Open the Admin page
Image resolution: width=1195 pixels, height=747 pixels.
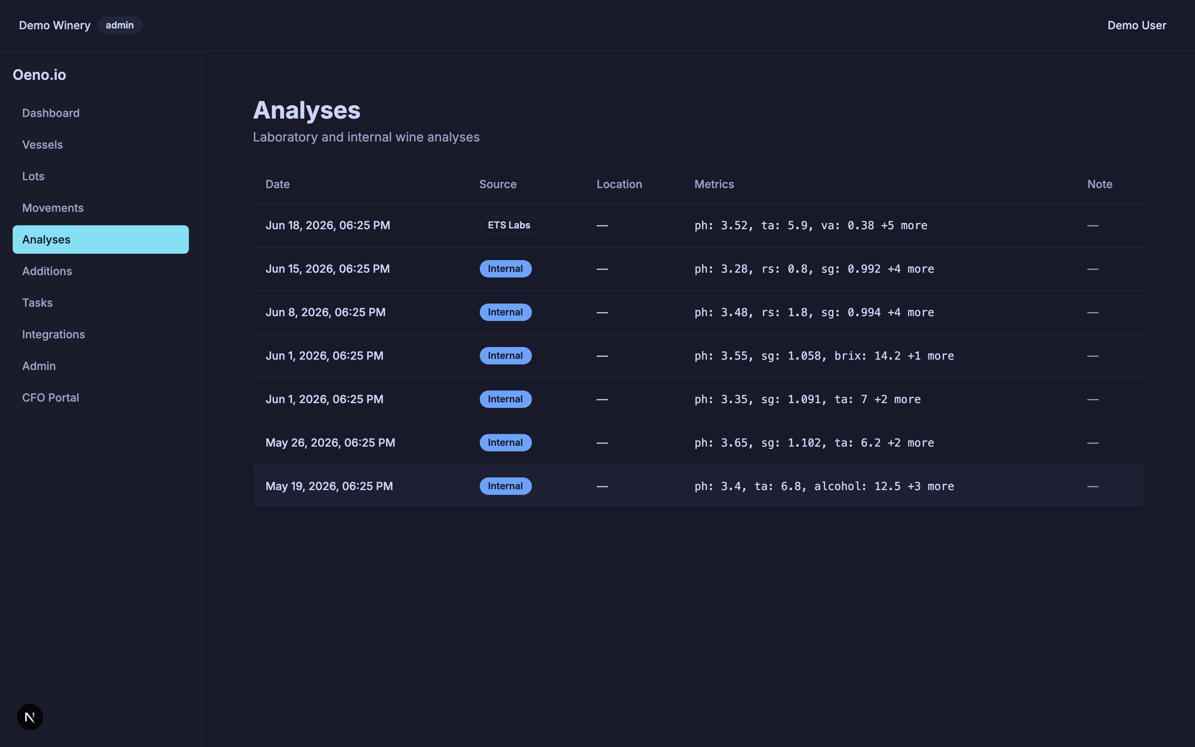[101, 366]
